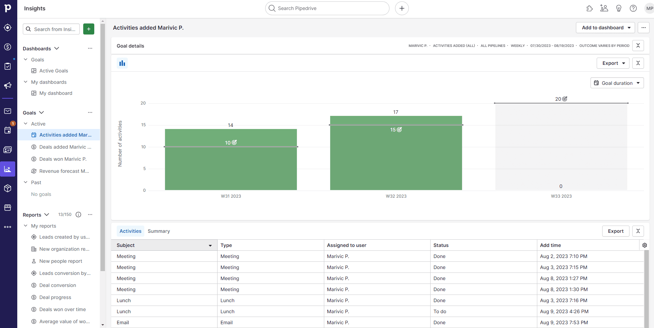Open Deals from the dollar icon in sidebar

click(8, 47)
